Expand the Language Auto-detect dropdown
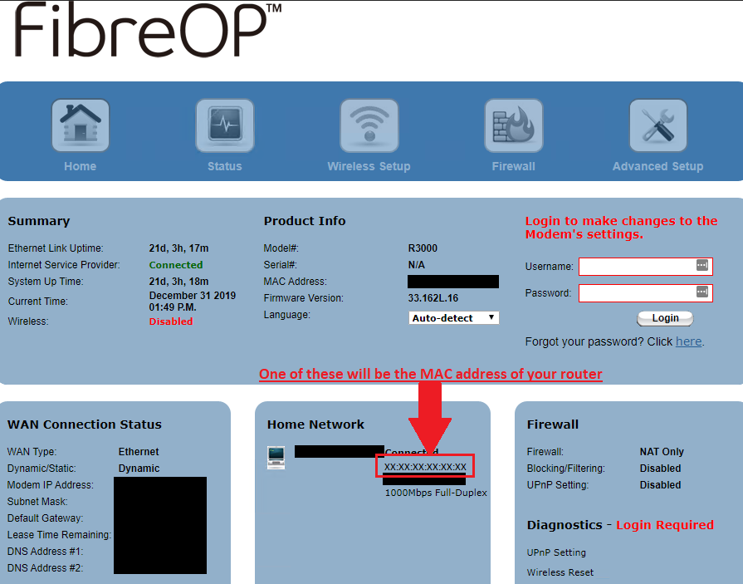Screen dimensions: 743x584 [x=453, y=317]
